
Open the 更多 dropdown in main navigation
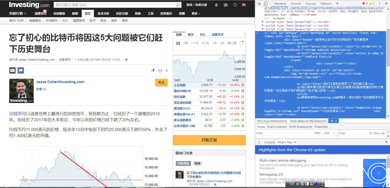[196, 14]
